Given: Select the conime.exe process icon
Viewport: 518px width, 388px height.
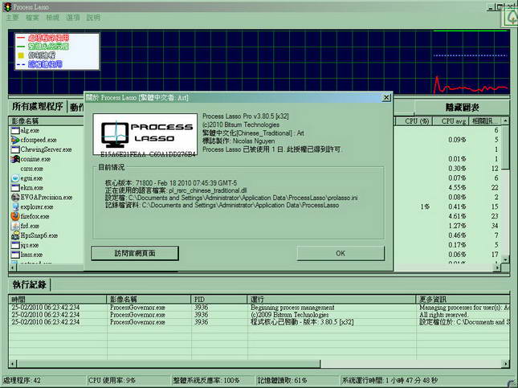Looking at the screenshot, I should coord(15,158).
